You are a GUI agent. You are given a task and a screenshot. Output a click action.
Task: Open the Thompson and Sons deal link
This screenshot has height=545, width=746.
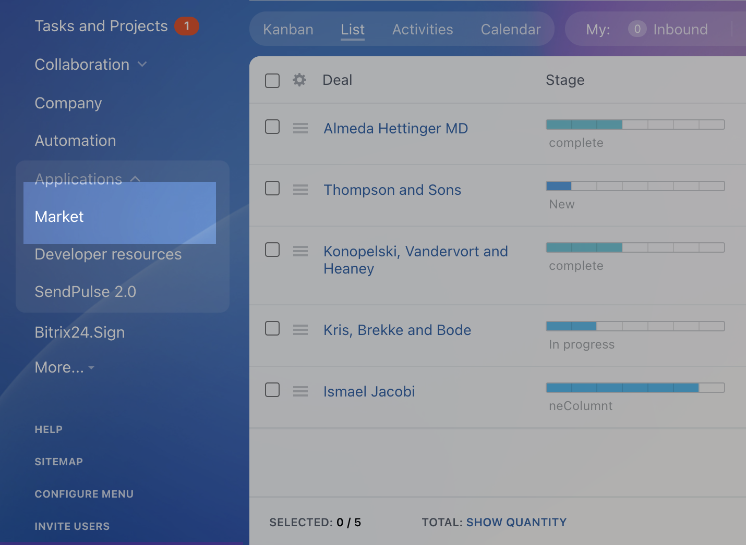coord(392,190)
